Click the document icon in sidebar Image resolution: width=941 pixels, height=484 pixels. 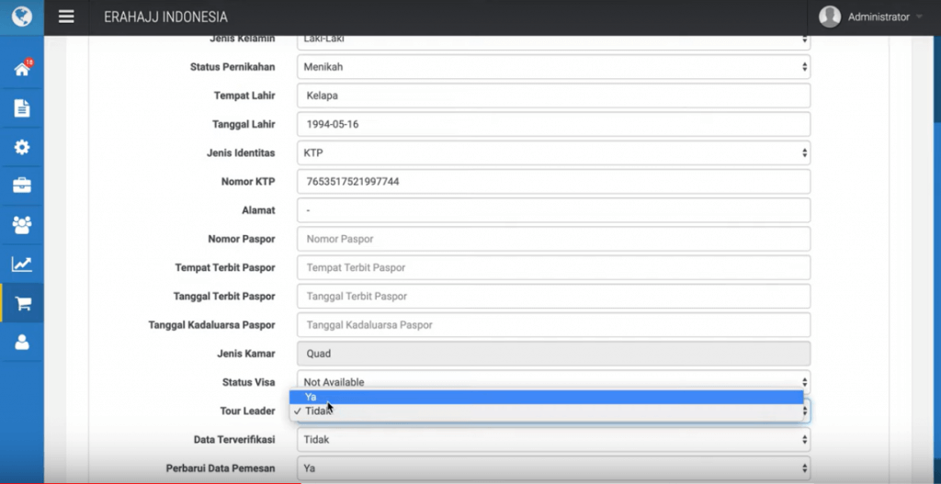coord(21,108)
